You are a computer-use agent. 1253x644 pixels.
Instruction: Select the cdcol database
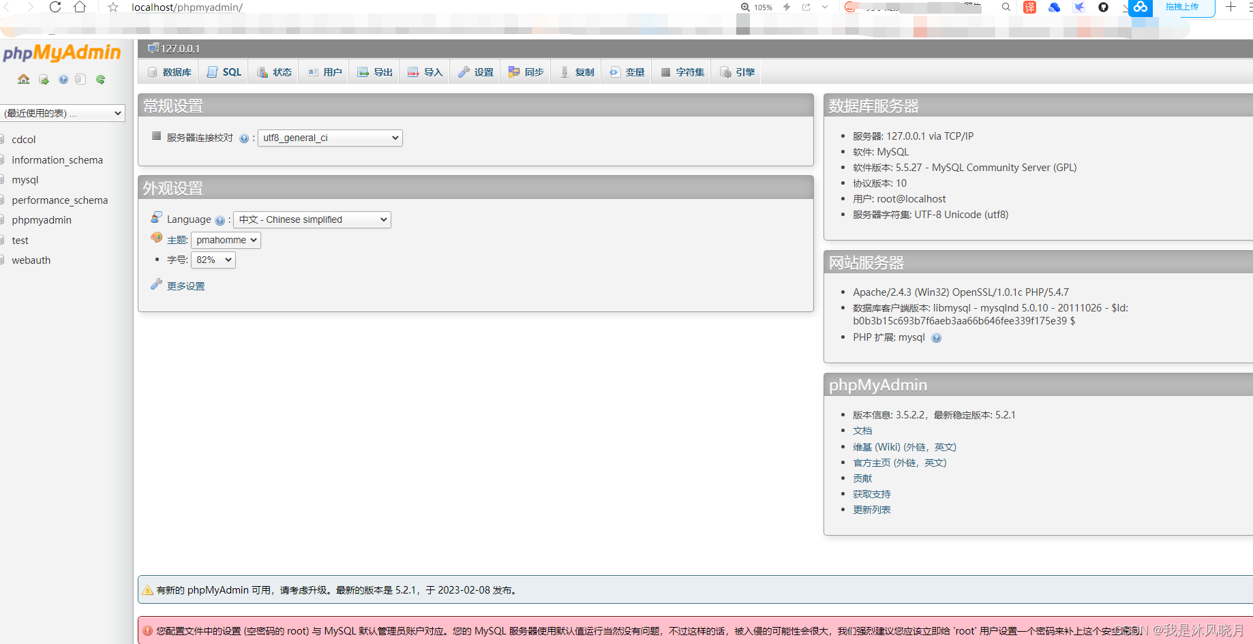point(24,140)
